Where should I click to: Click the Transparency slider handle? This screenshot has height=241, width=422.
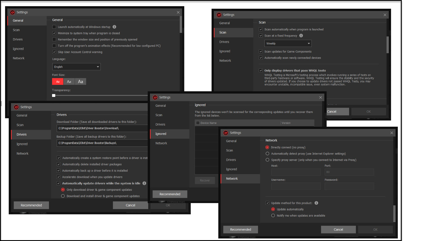(x=54, y=96)
